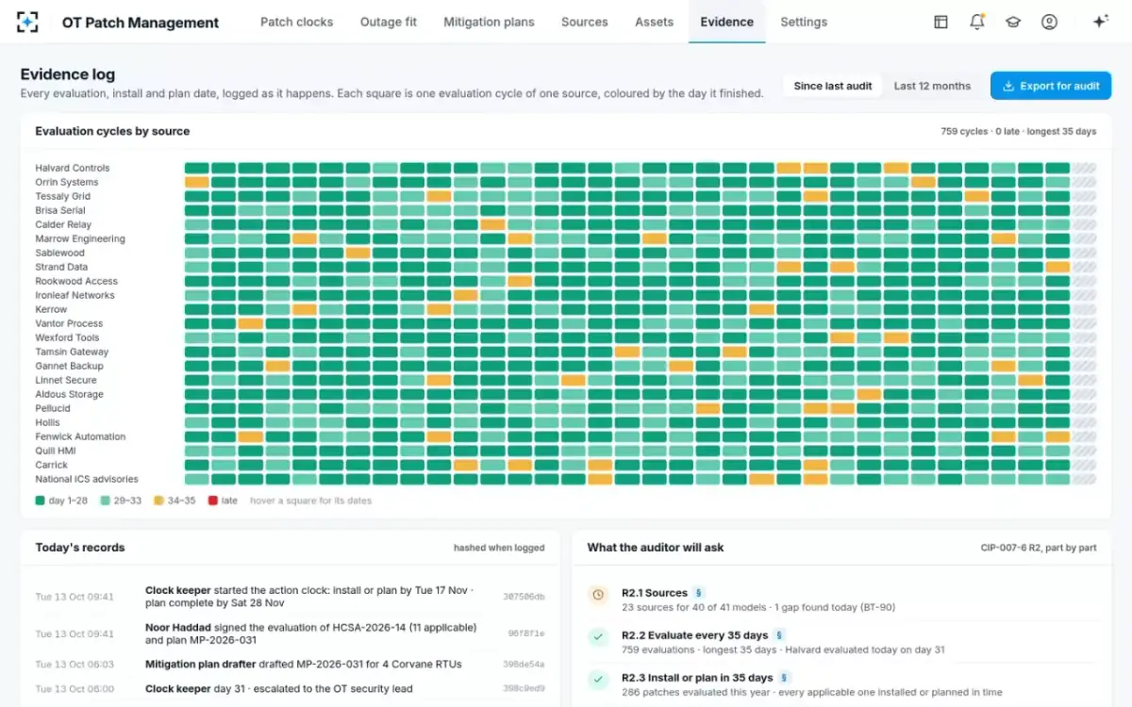Viewport: 1132px width, 707px height.
Task: Click the check status icon for R2.2
Action: point(598,637)
